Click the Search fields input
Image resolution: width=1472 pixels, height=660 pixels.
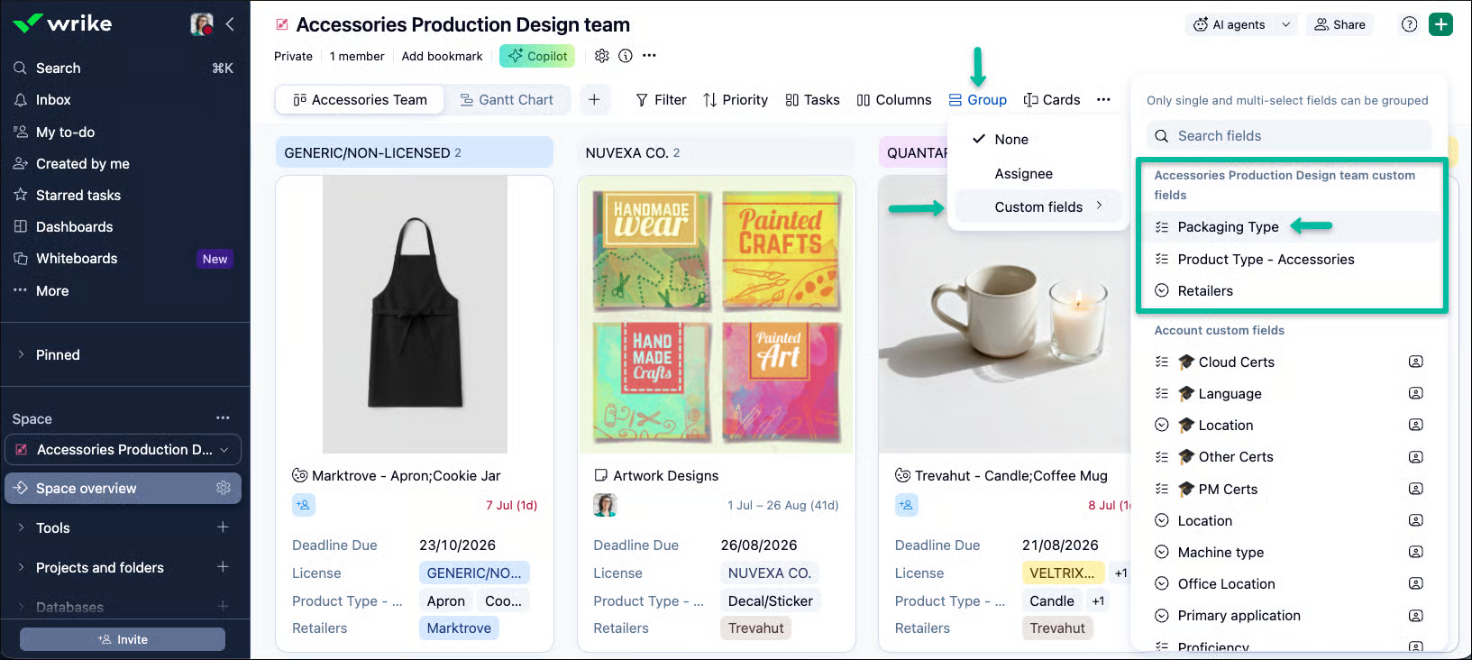pos(1289,135)
